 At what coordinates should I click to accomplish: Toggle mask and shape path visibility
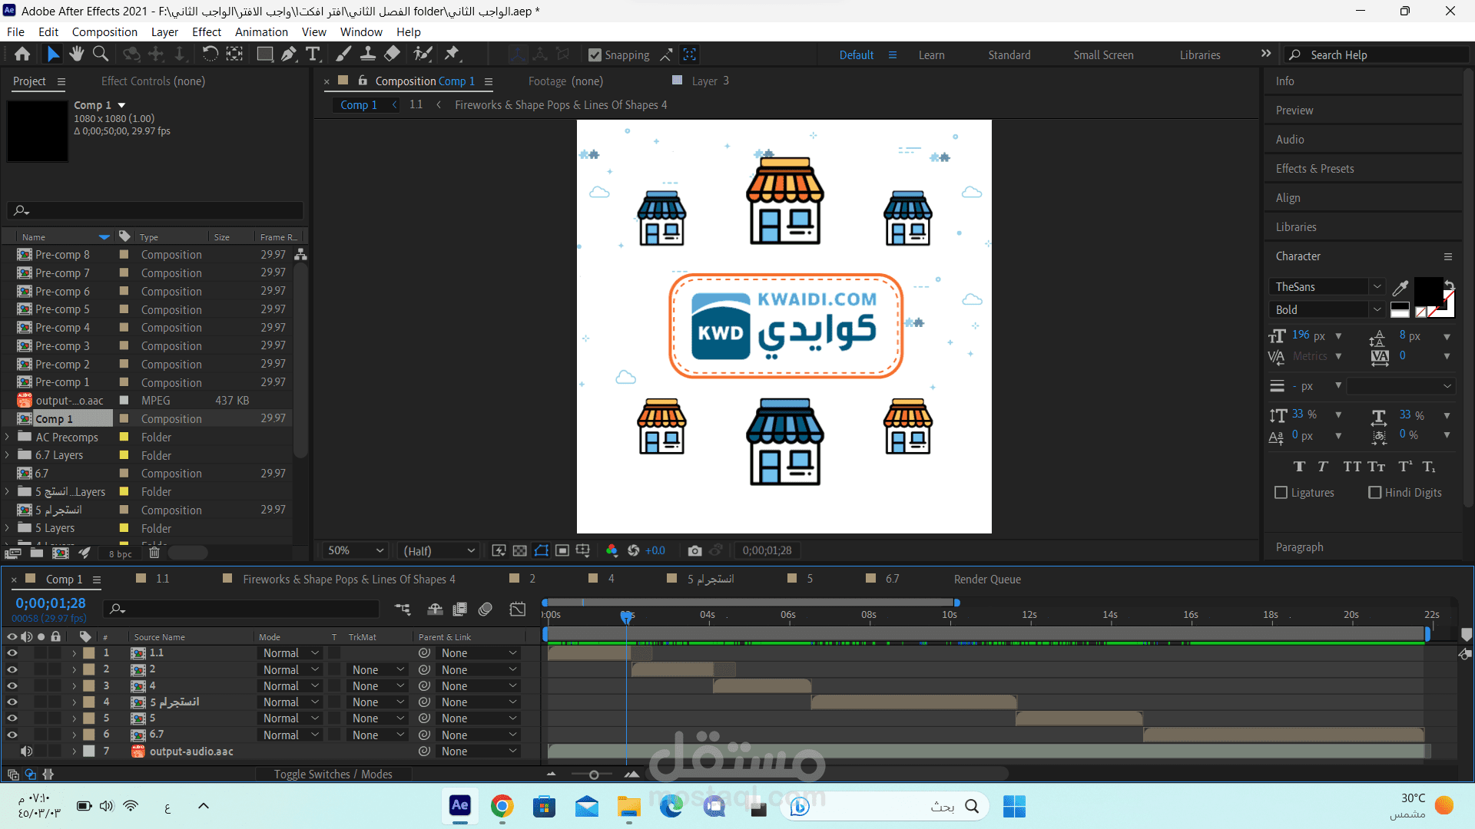point(542,550)
